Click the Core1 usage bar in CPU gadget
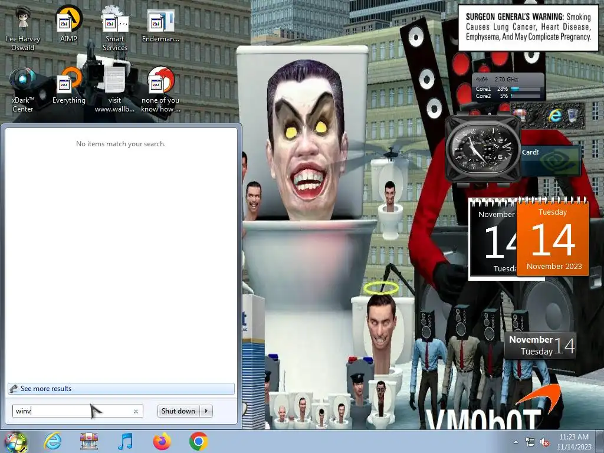Image resolution: width=604 pixels, height=453 pixels. coord(526,89)
